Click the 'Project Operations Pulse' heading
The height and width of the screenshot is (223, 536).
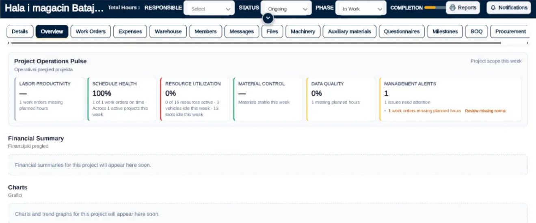pyautogui.click(x=50, y=61)
